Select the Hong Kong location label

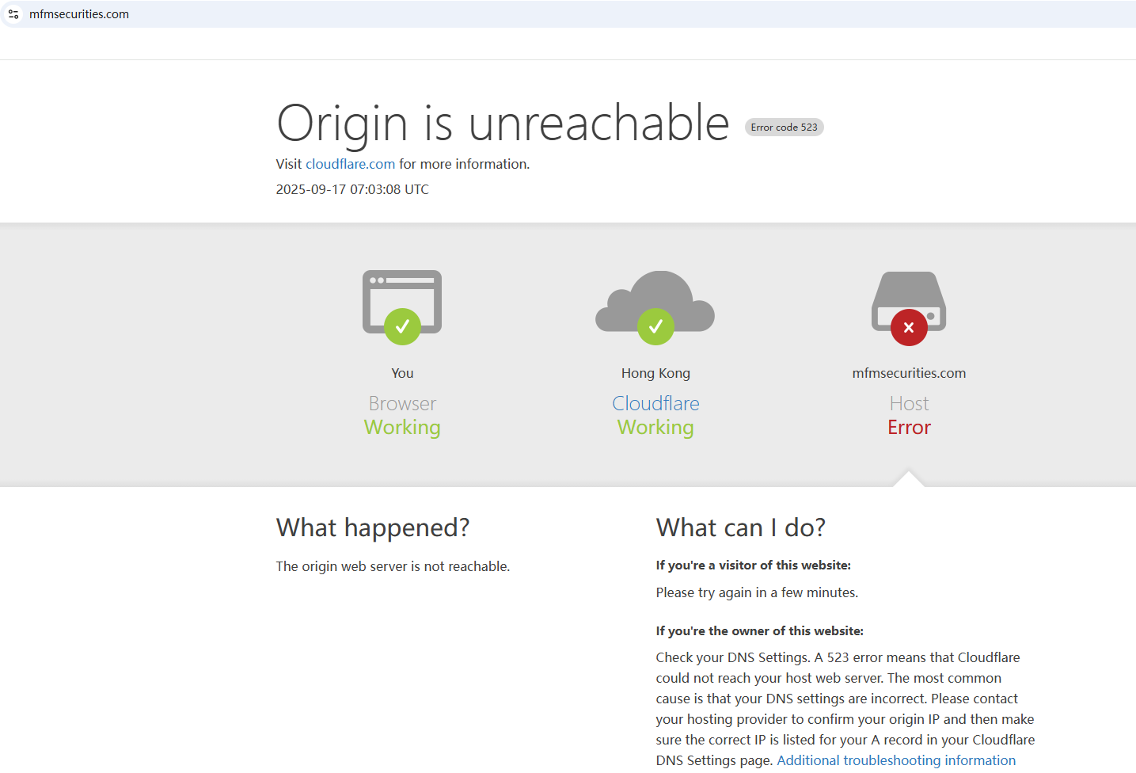(x=655, y=373)
